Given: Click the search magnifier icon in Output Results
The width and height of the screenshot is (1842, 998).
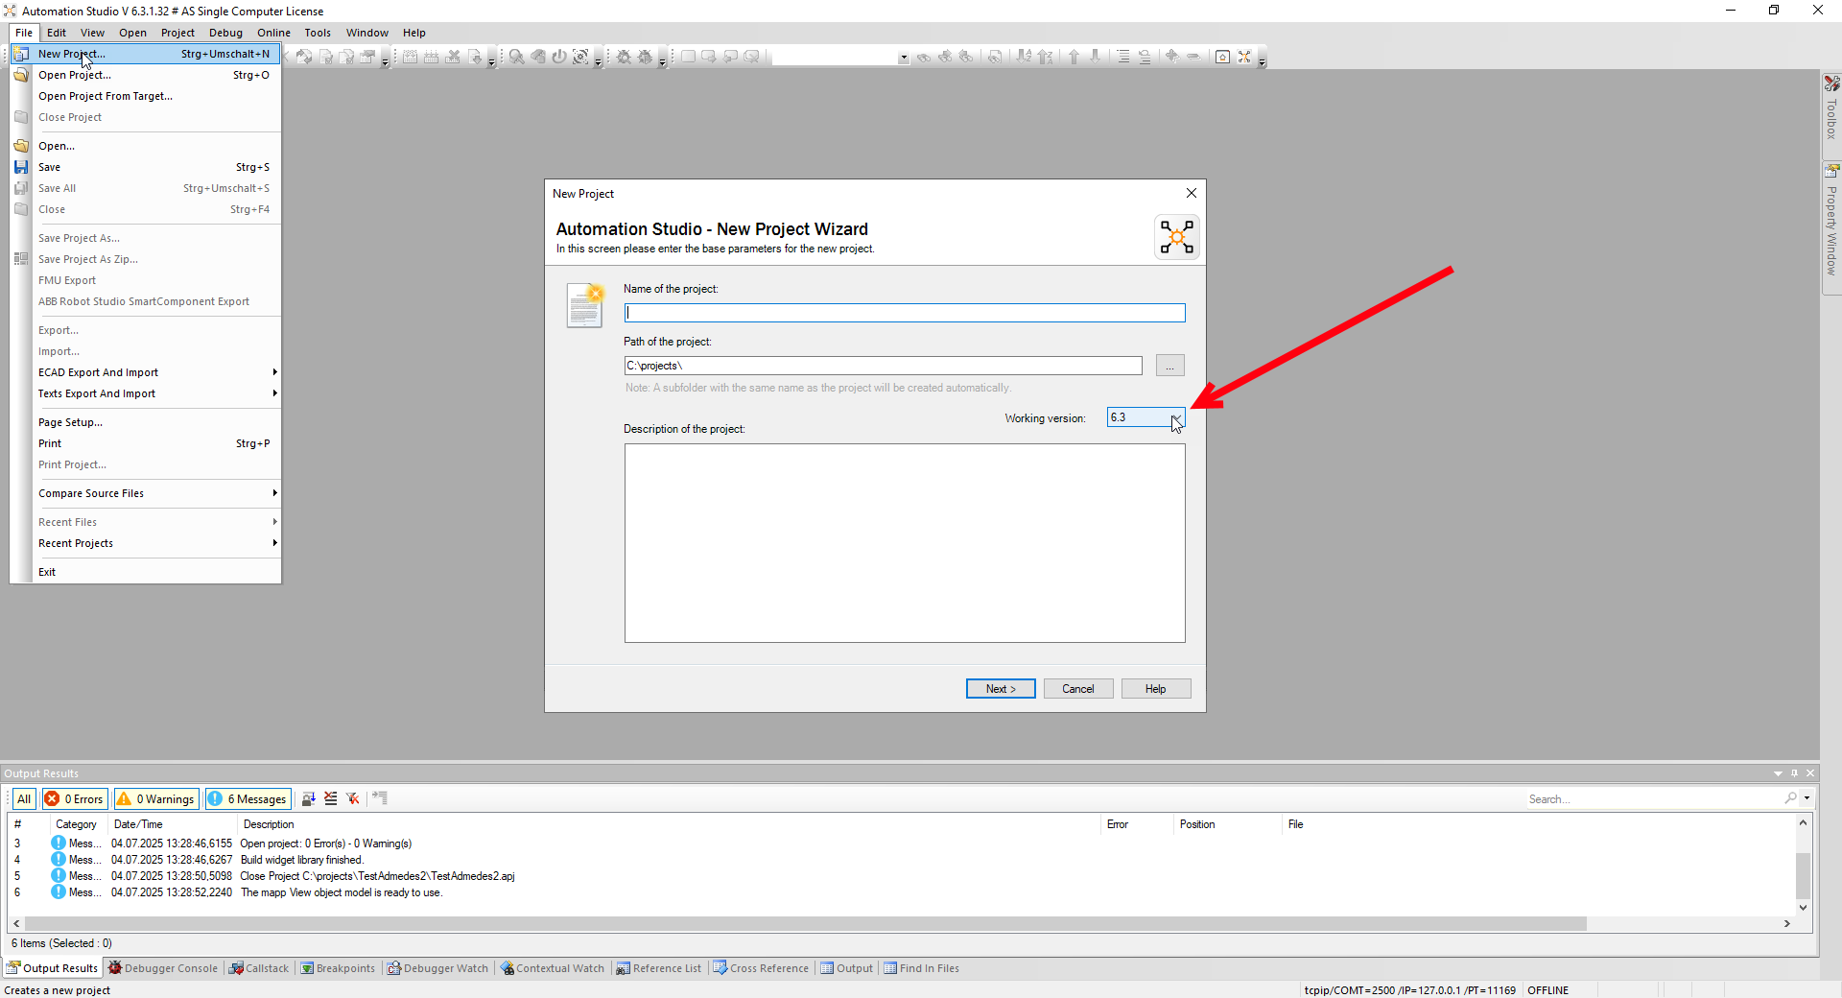Looking at the screenshot, I should (x=1790, y=798).
